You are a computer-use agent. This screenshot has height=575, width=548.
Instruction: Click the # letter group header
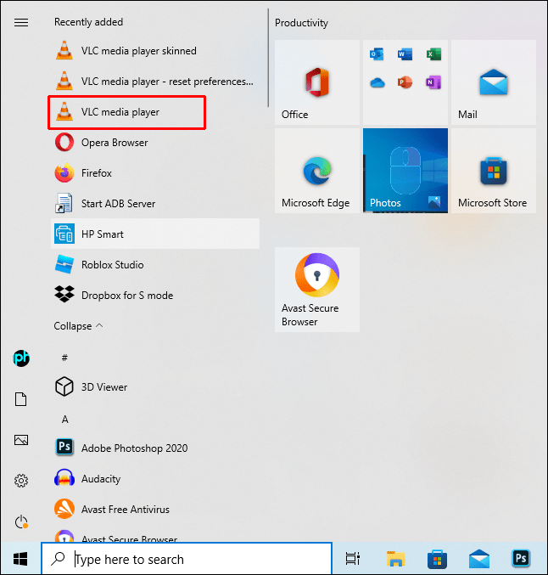[x=64, y=358]
